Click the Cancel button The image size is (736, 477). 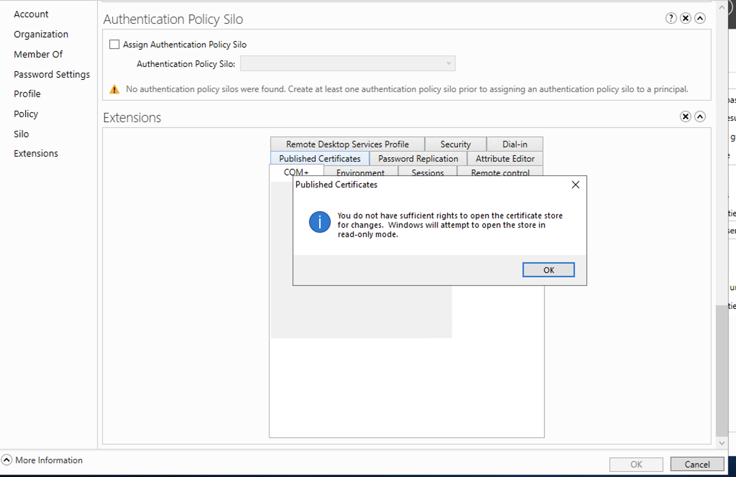pos(696,464)
